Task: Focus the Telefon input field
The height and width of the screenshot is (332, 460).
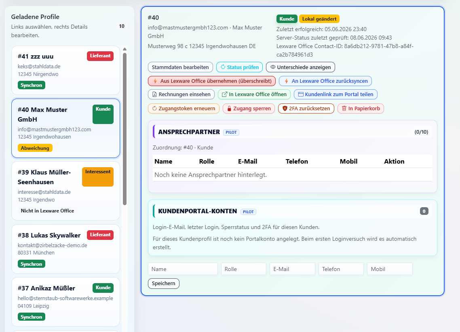Action: (x=341, y=269)
